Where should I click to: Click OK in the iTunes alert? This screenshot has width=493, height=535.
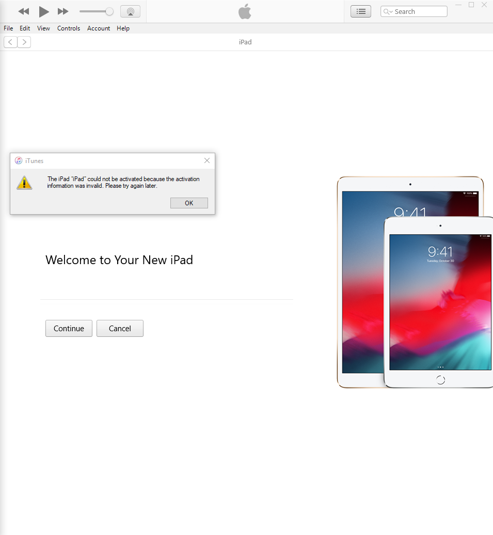189,203
